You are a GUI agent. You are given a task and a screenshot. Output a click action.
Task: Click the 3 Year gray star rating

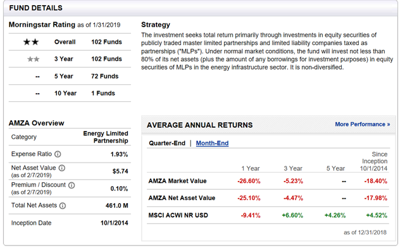click(x=34, y=59)
